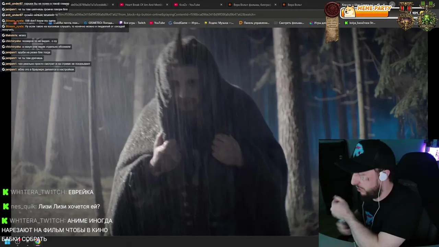
Task: Switch to the plain 'Вера Вольт' tab
Action: (295, 5)
